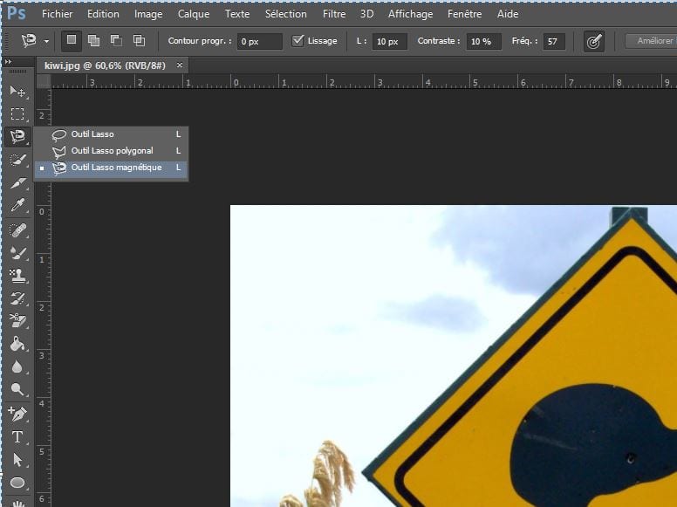
Task: Select the Clone Stamp tool
Action: coord(17,276)
